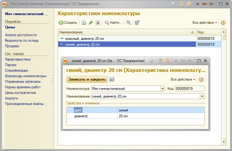Open the calendar from the main title bar
Image resolution: width=232 pixels, height=151 pixels.
[189, 4]
